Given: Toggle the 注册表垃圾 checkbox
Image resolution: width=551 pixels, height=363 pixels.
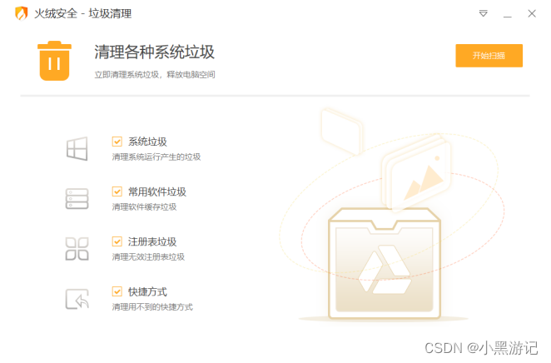Looking at the screenshot, I should [117, 241].
